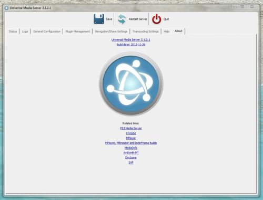Open the MPlayer link
This screenshot has height=200, width=263.
click(x=131, y=138)
